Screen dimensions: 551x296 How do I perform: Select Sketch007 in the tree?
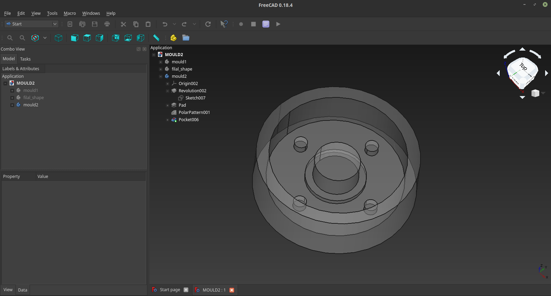195,98
